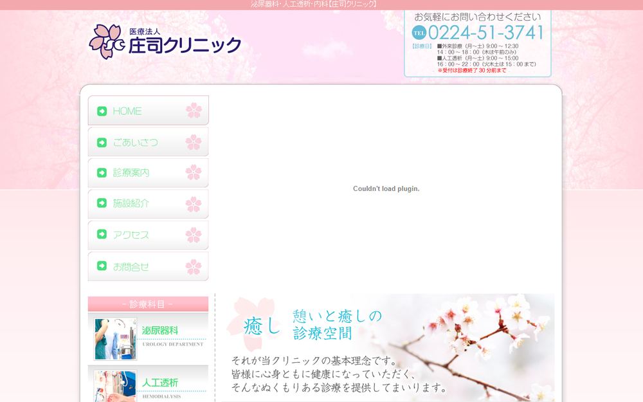
Task: Click the top banner text 泌尿器科・人工透析・内科
Action: (314, 4)
